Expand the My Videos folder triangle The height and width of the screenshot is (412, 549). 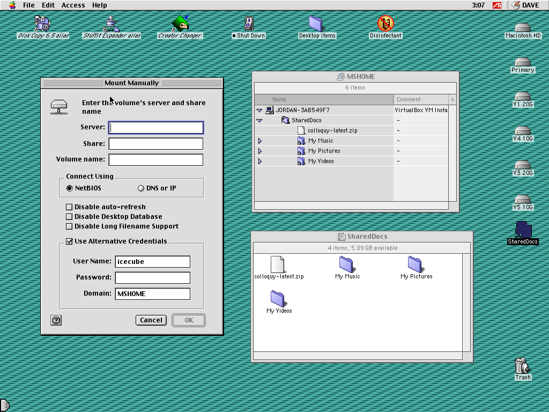[x=260, y=161]
